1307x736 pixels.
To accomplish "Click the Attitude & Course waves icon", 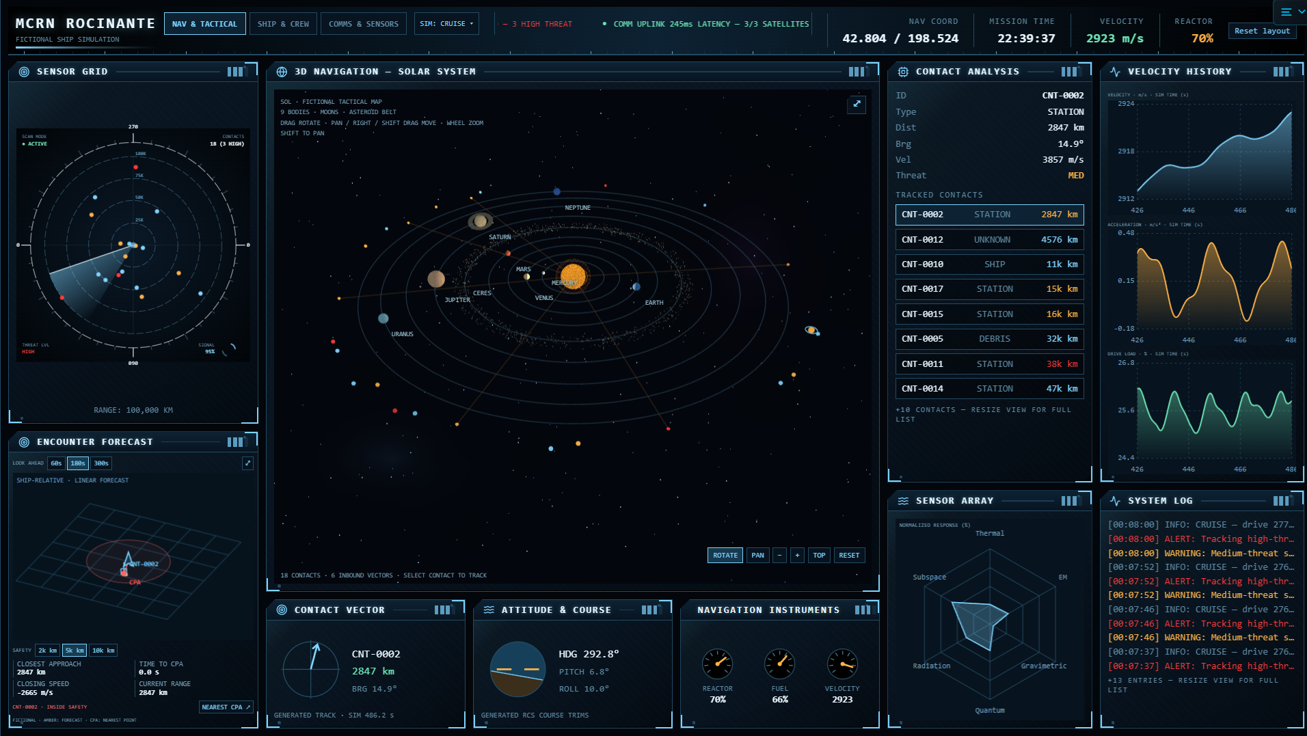I will [x=489, y=610].
